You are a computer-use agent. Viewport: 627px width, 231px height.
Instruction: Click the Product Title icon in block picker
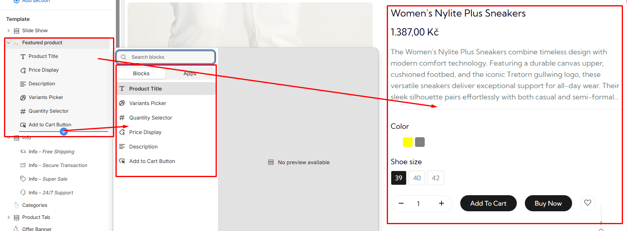point(122,89)
